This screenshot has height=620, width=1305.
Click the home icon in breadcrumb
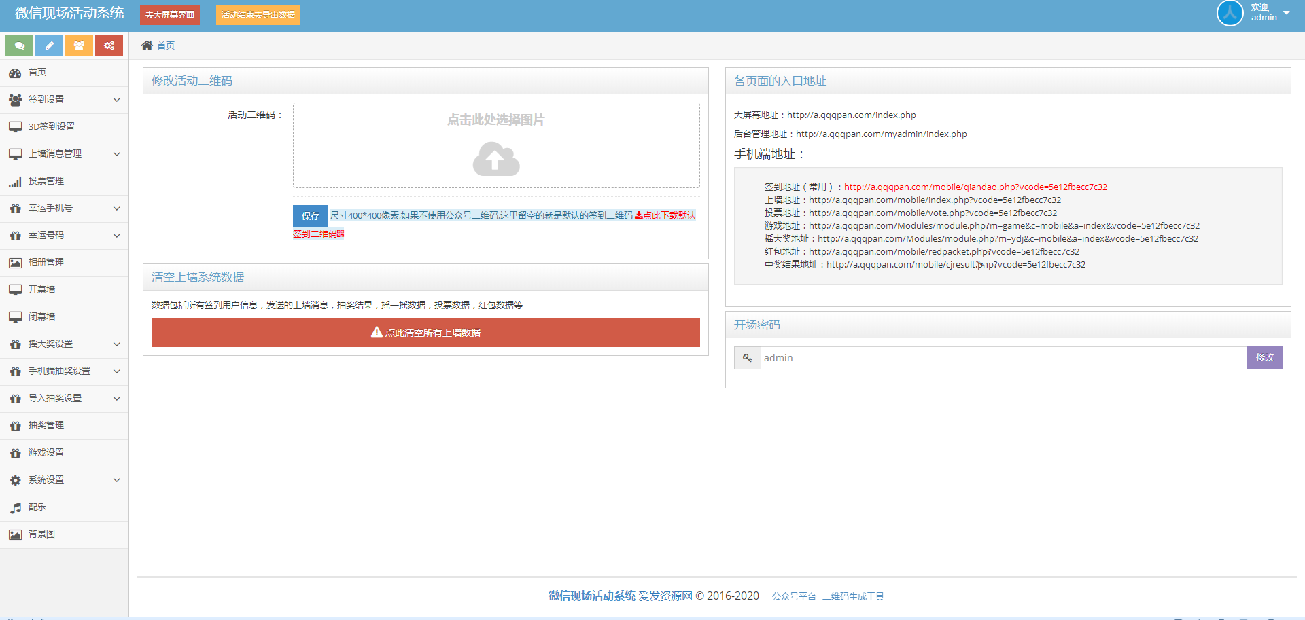click(147, 45)
